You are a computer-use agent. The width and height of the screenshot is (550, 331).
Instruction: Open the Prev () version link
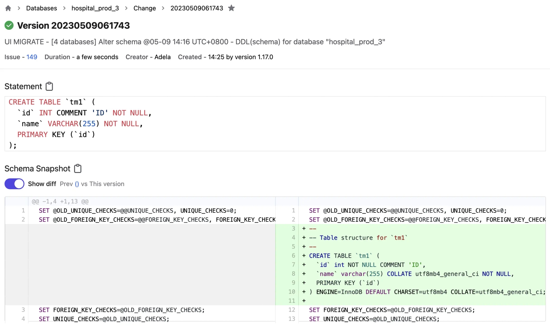click(77, 184)
